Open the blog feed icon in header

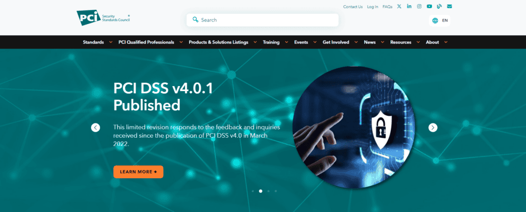(x=439, y=6)
